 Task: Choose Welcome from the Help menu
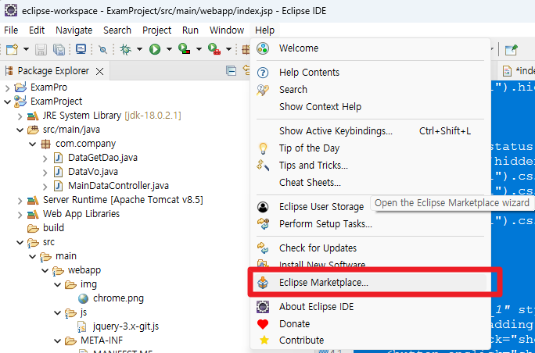(370, 48)
